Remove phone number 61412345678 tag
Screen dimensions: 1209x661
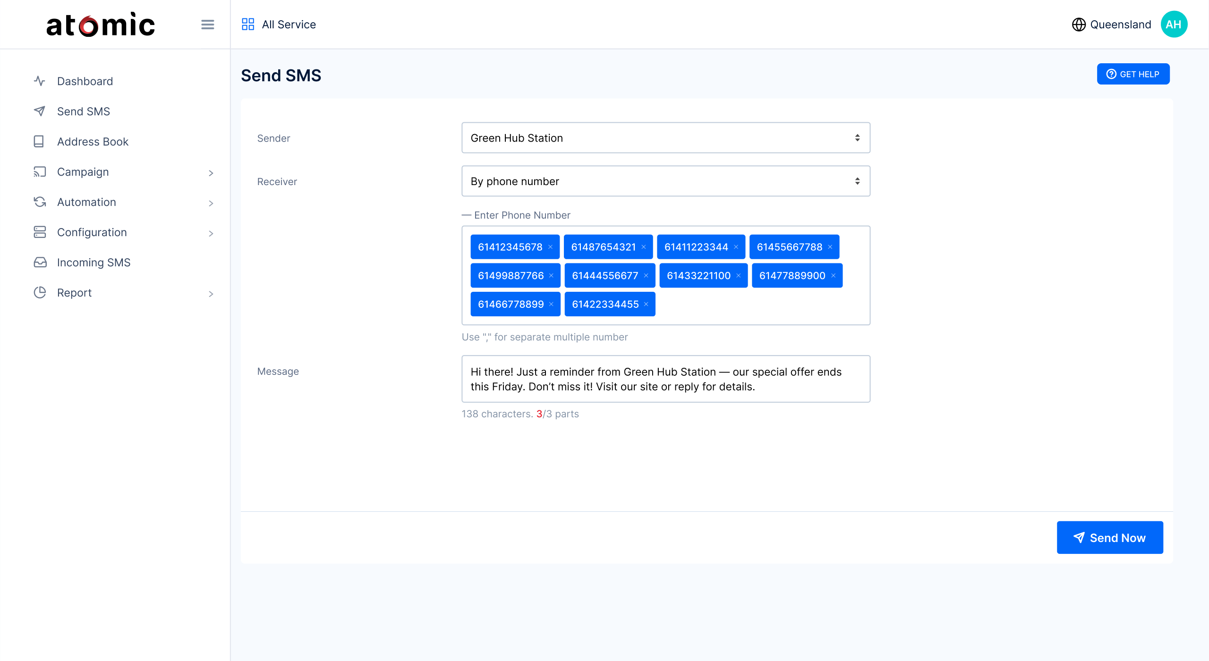point(550,247)
